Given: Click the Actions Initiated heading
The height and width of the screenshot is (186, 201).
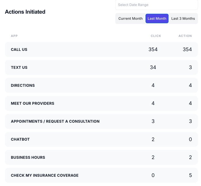Looking at the screenshot, I should (x=25, y=12).
